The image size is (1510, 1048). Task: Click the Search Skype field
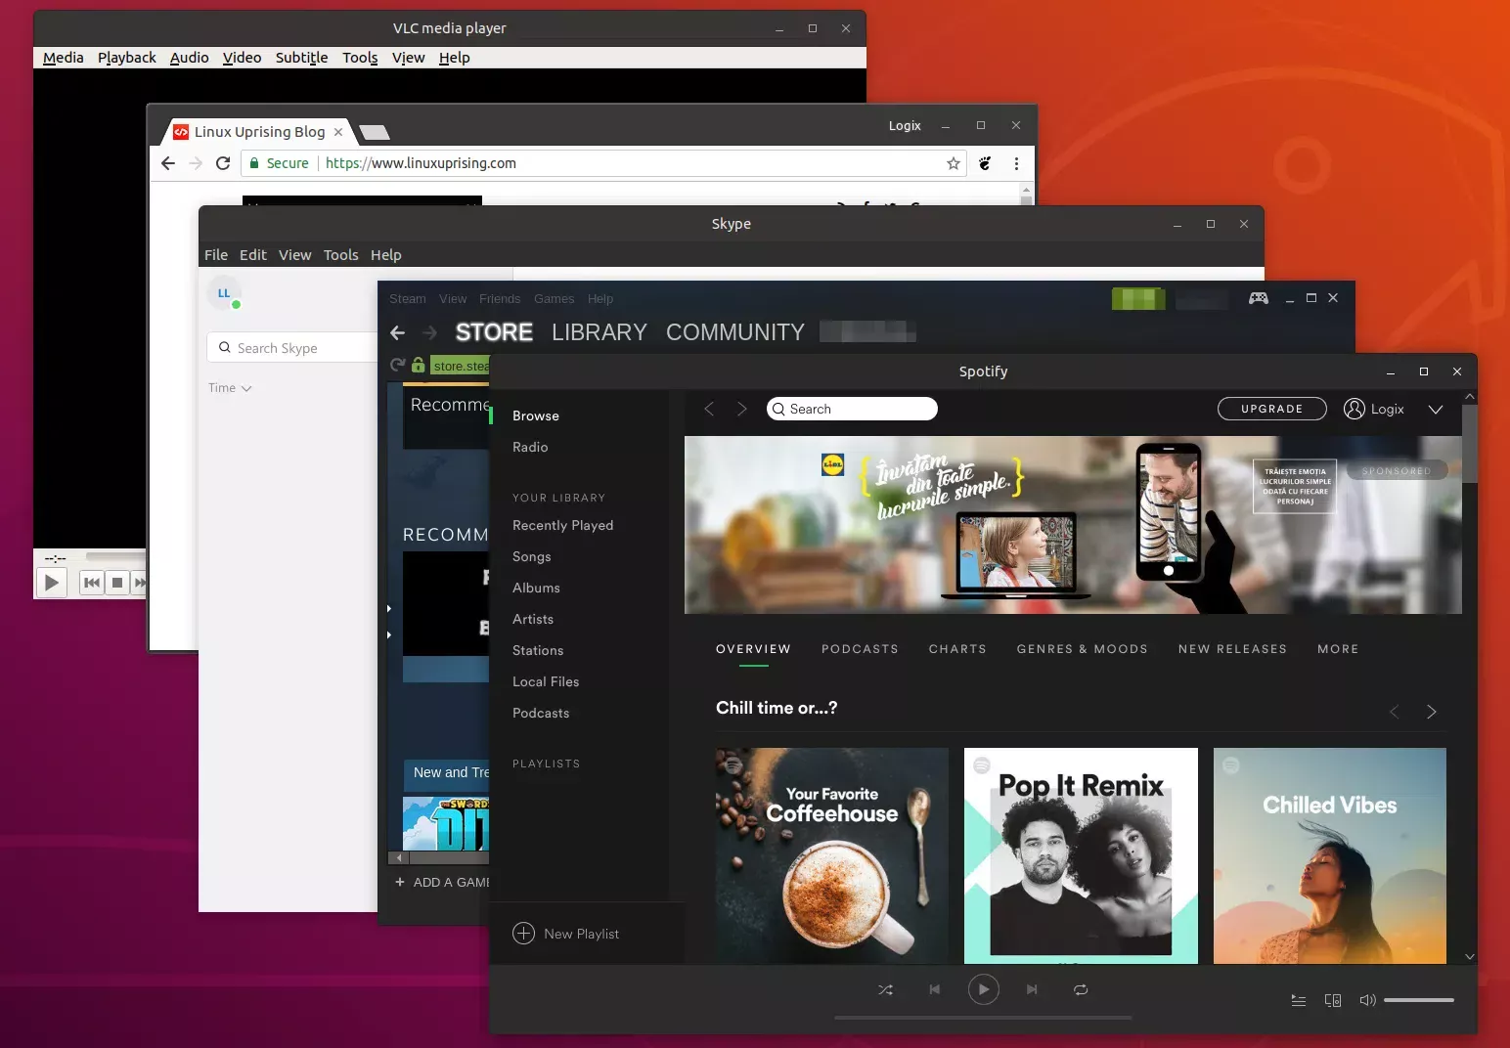tap(293, 348)
